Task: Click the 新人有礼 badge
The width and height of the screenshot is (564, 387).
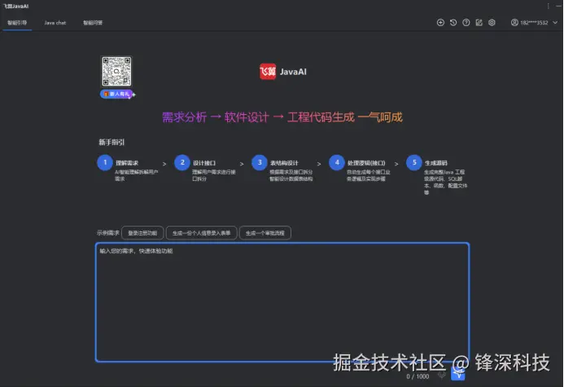Action: 116,94
